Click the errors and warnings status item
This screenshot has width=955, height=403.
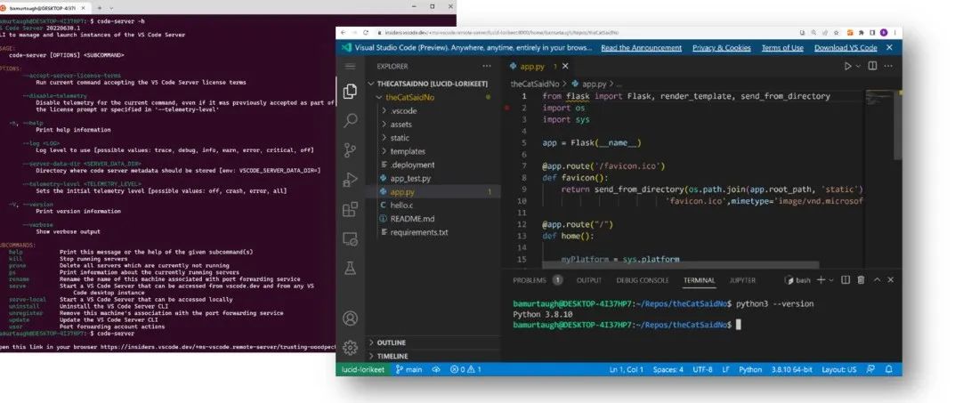pos(465,369)
